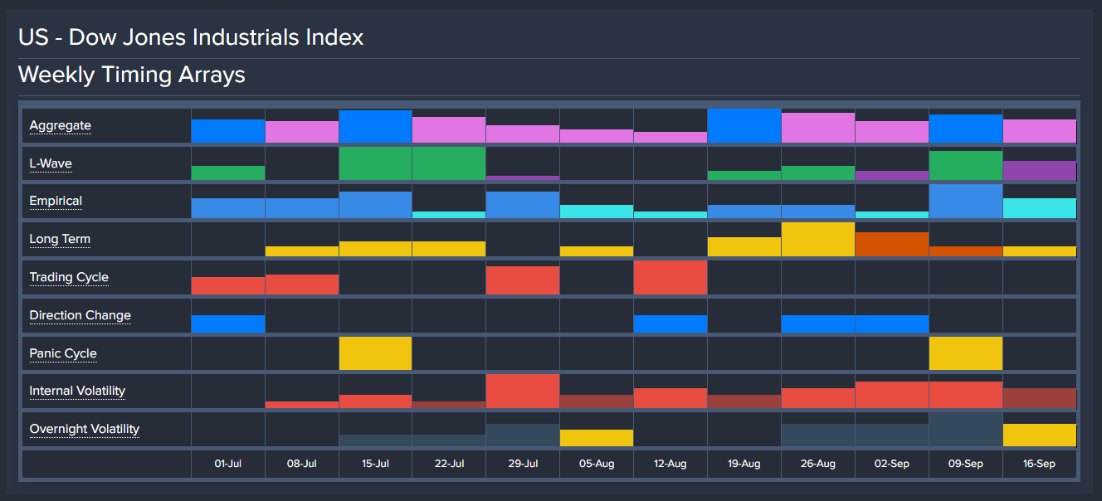Viewport: 1102px width, 501px height.
Task: Click the Weekly Timing Arrays heading
Action: (x=132, y=75)
